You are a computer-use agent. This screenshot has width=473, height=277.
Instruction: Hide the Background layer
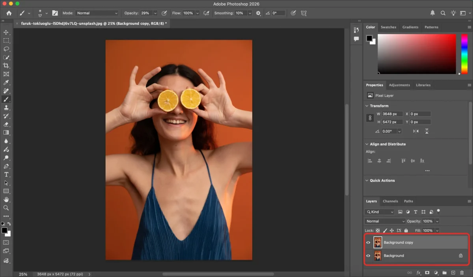pyautogui.click(x=368, y=255)
